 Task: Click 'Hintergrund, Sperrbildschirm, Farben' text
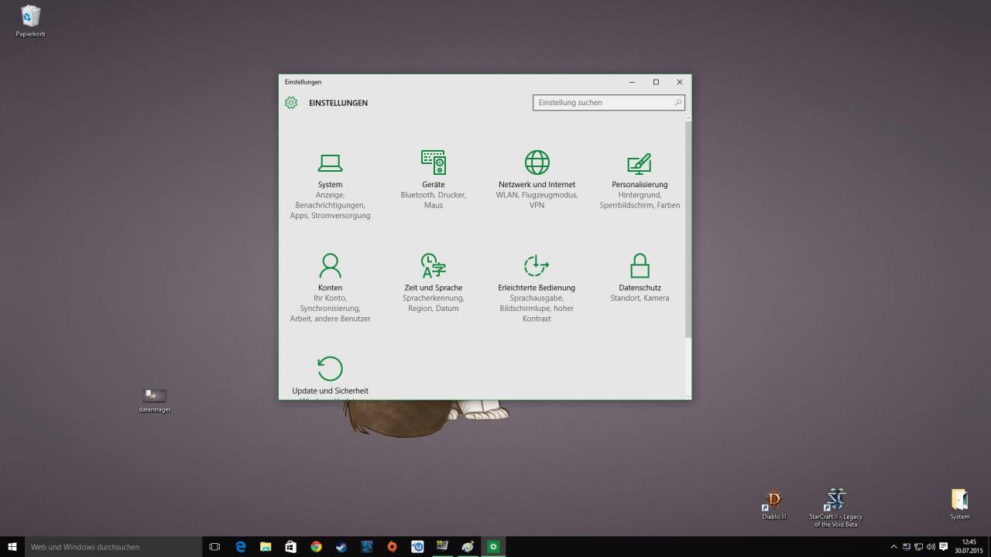(x=640, y=200)
